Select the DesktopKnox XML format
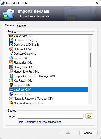 coord(25,54)
